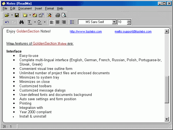The height and width of the screenshot is (130, 173).
Task: Click the Print Preview magnifier icon
Action: [64, 15]
